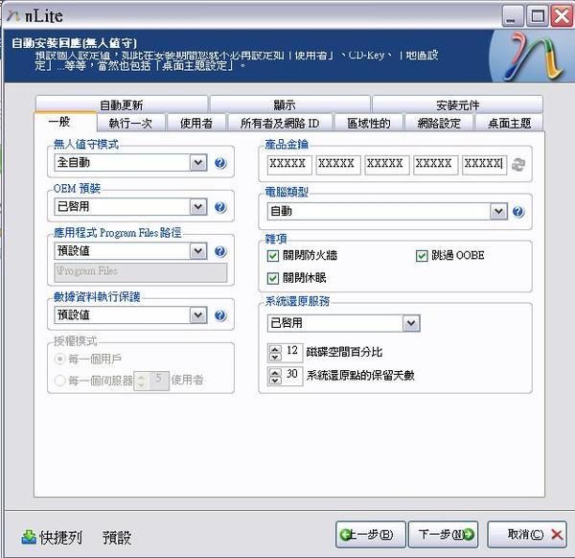This screenshot has height=558, width=575.
Task: Open help for 數據資料執行保護
Action: click(x=220, y=315)
